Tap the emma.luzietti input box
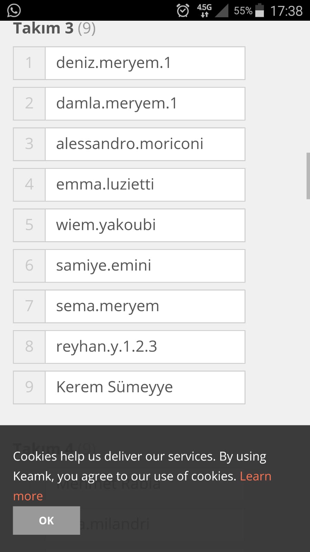This screenshot has height=552, width=310. [x=145, y=185]
